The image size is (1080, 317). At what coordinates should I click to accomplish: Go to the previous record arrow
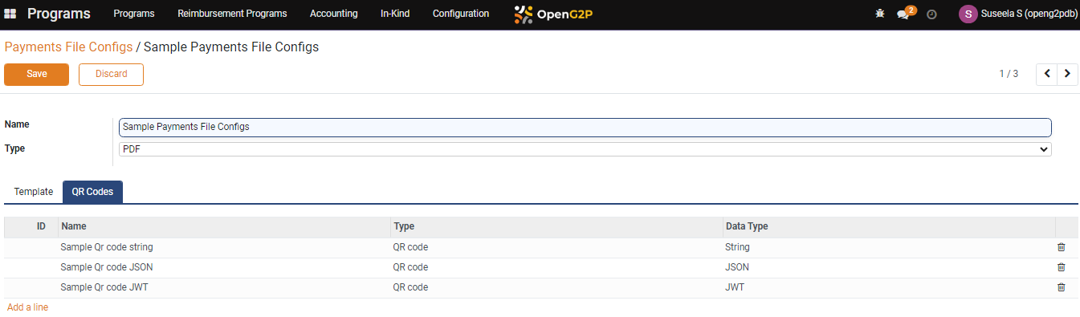click(1046, 74)
